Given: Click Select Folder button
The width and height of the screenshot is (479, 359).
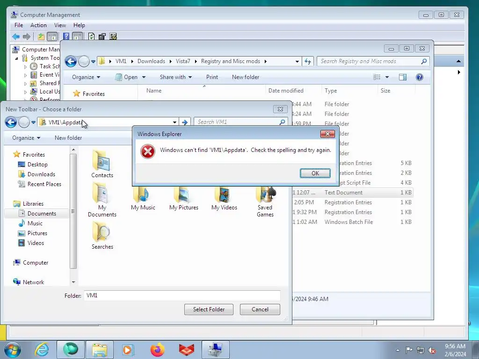Looking at the screenshot, I should [209, 309].
